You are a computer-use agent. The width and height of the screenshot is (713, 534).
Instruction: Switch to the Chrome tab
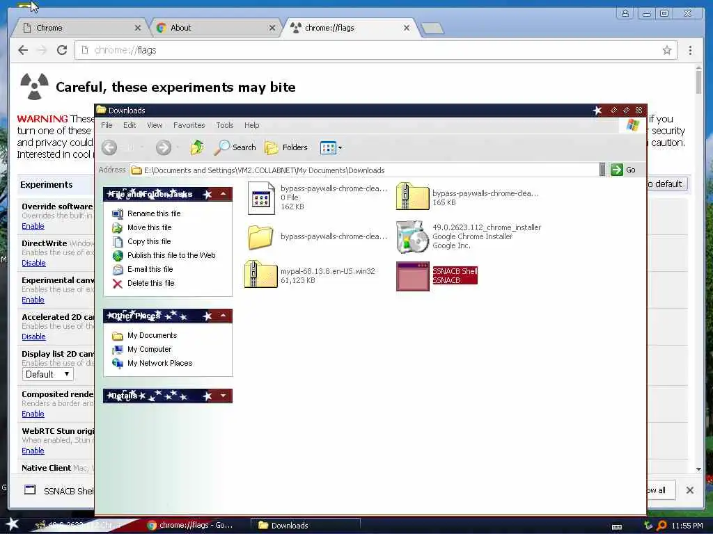click(x=81, y=28)
